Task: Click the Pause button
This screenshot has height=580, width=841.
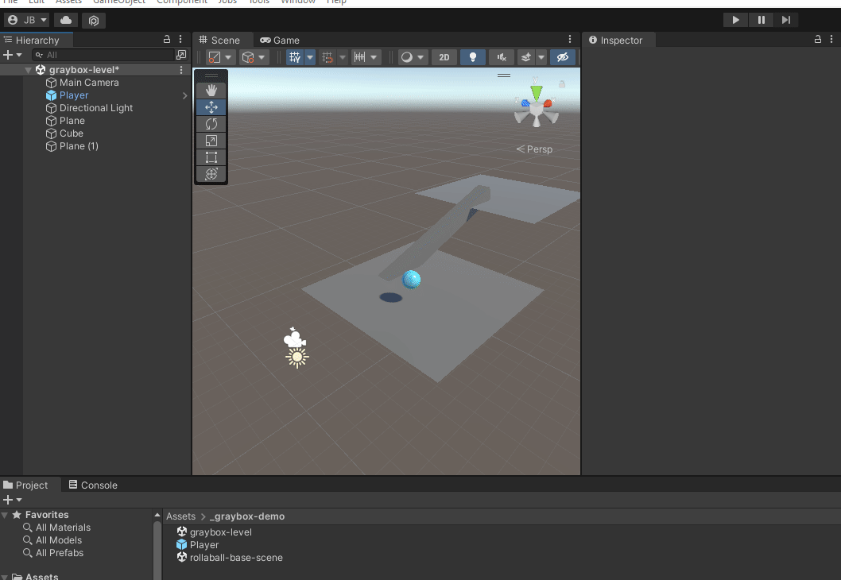Action: tap(761, 20)
